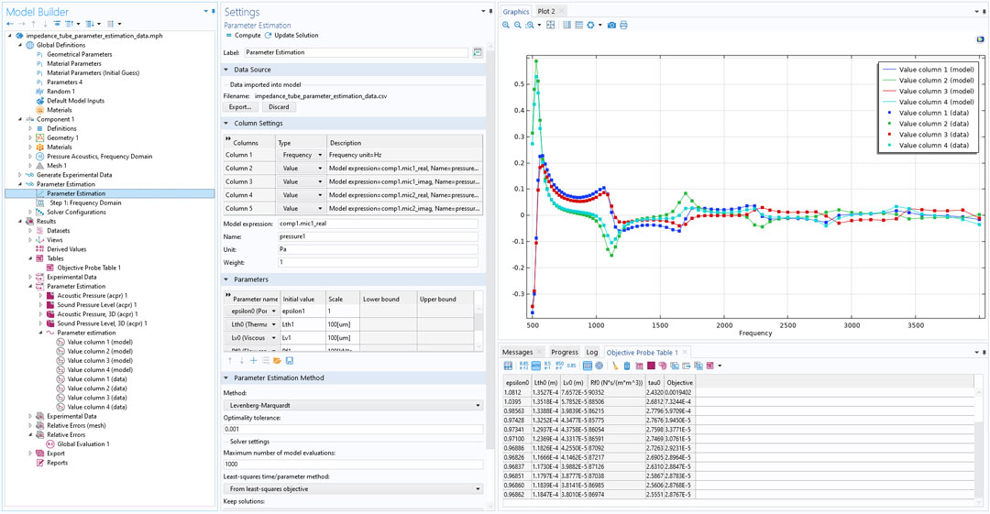Screen dimensions: 990x514
Task: Click Compute in the Settings panel
Action: click(x=247, y=35)
